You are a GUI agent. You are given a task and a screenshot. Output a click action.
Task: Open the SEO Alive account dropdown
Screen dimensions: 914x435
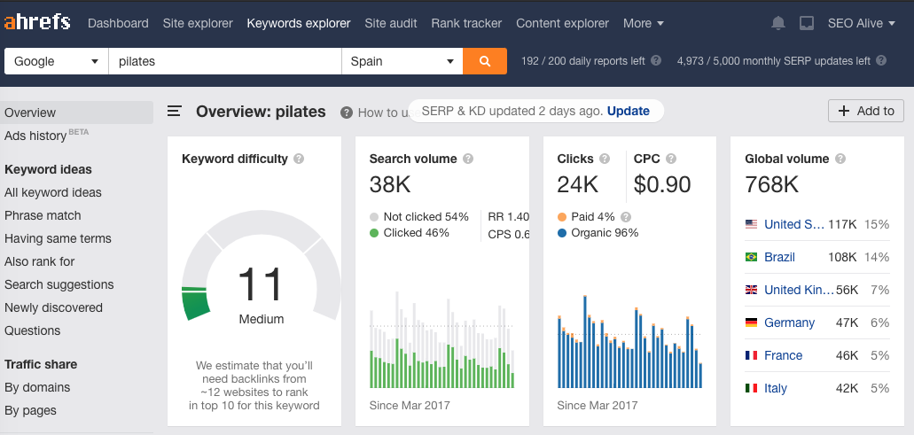[x=861, y=23]
